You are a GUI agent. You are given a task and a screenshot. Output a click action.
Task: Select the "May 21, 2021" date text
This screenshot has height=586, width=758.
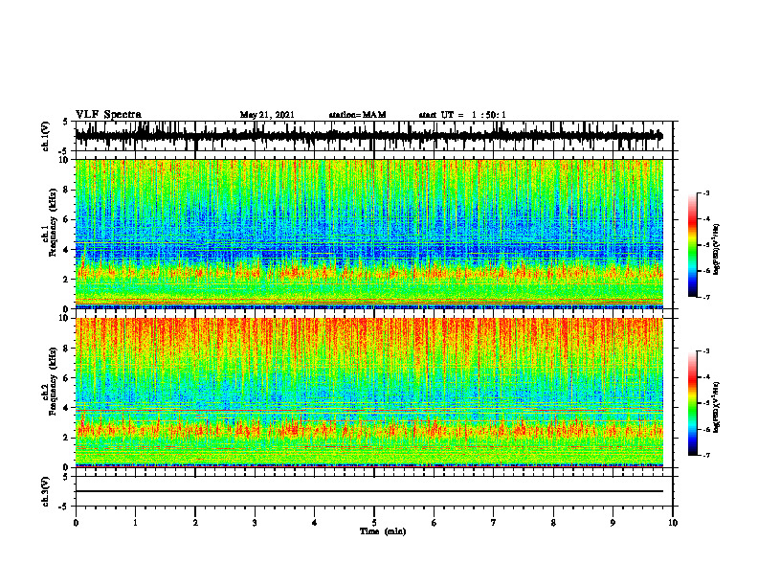tap(267, 115)
